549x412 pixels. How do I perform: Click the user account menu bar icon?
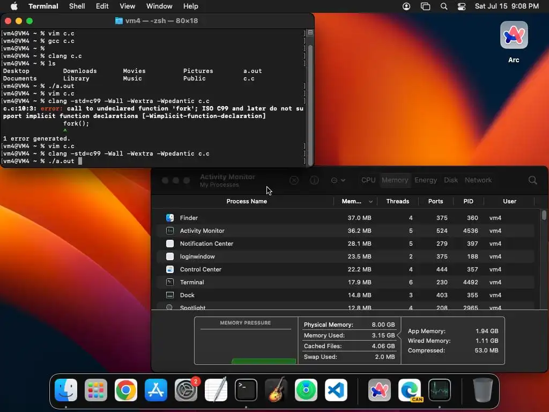coord(406,6)
